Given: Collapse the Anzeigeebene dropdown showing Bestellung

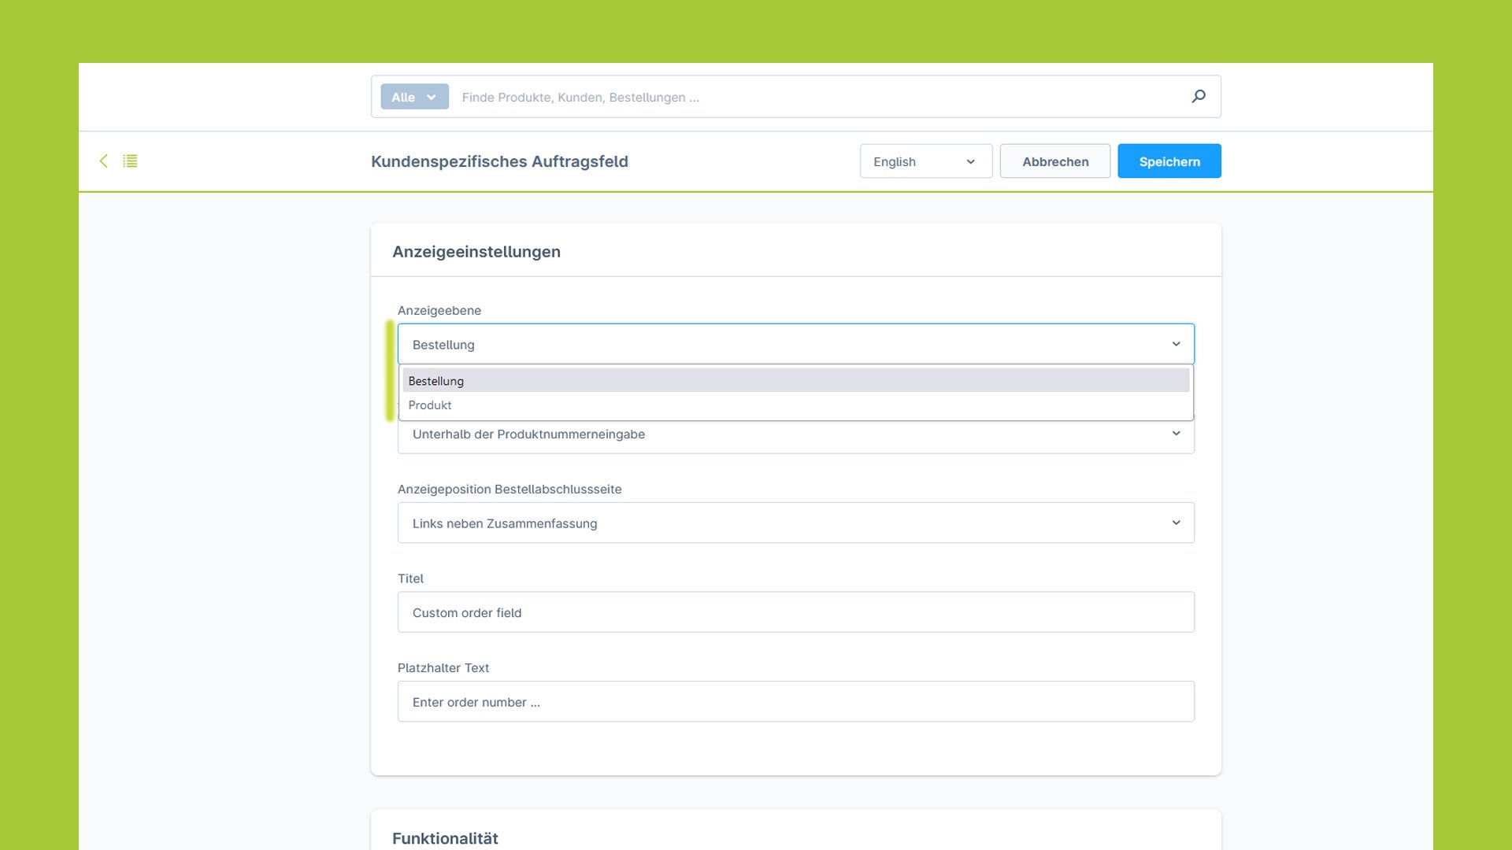Looking at the screenshot, I should pos(796,344).
